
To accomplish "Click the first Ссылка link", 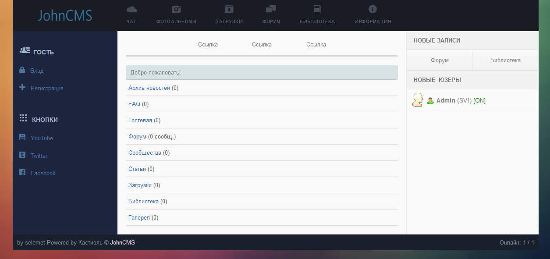I will click(x=208, y=44).
